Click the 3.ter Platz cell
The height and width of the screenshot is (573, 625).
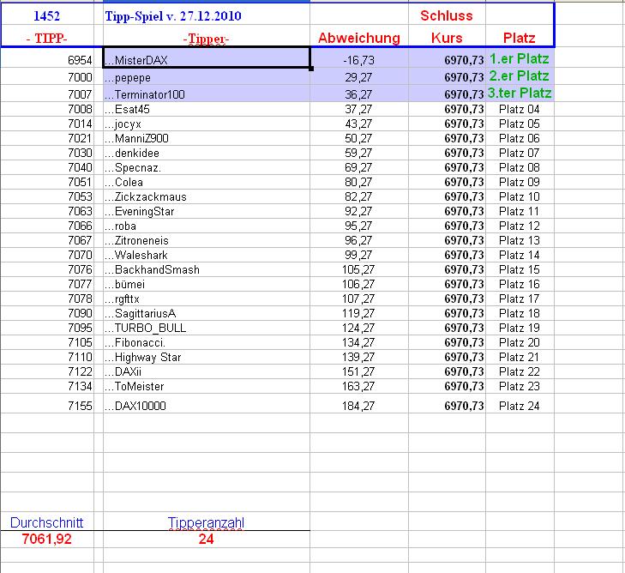pos(520,94)
